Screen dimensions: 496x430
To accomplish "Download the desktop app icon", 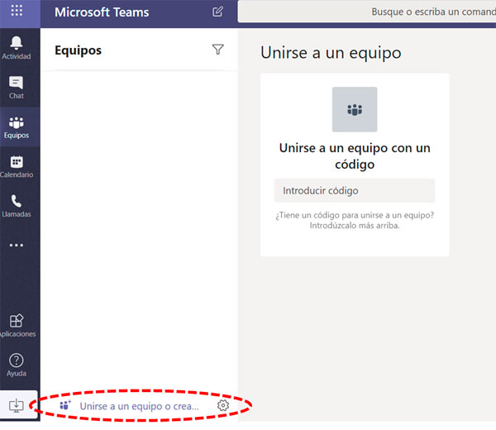I will click(17, 405).
